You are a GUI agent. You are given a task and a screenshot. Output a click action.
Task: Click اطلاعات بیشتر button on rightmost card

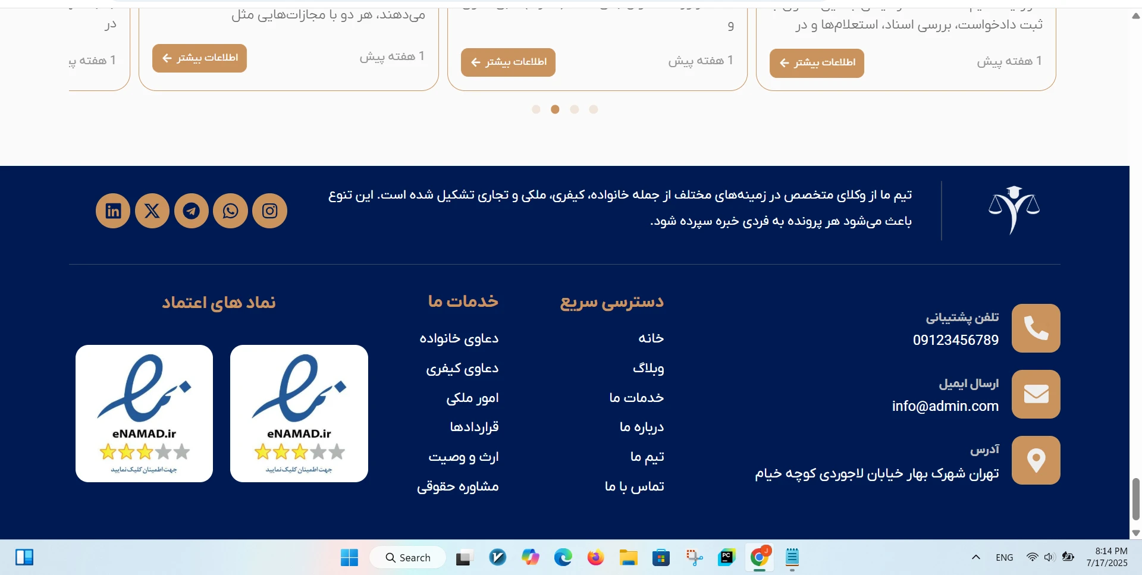point(817,63)
